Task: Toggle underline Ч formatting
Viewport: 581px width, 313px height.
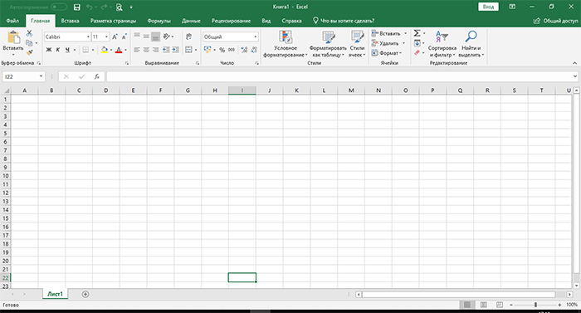Action: [67, 50]
